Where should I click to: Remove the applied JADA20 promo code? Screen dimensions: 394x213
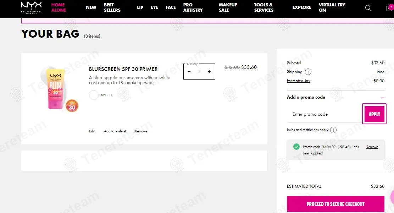pyautogui.click(x=372, y=147)
